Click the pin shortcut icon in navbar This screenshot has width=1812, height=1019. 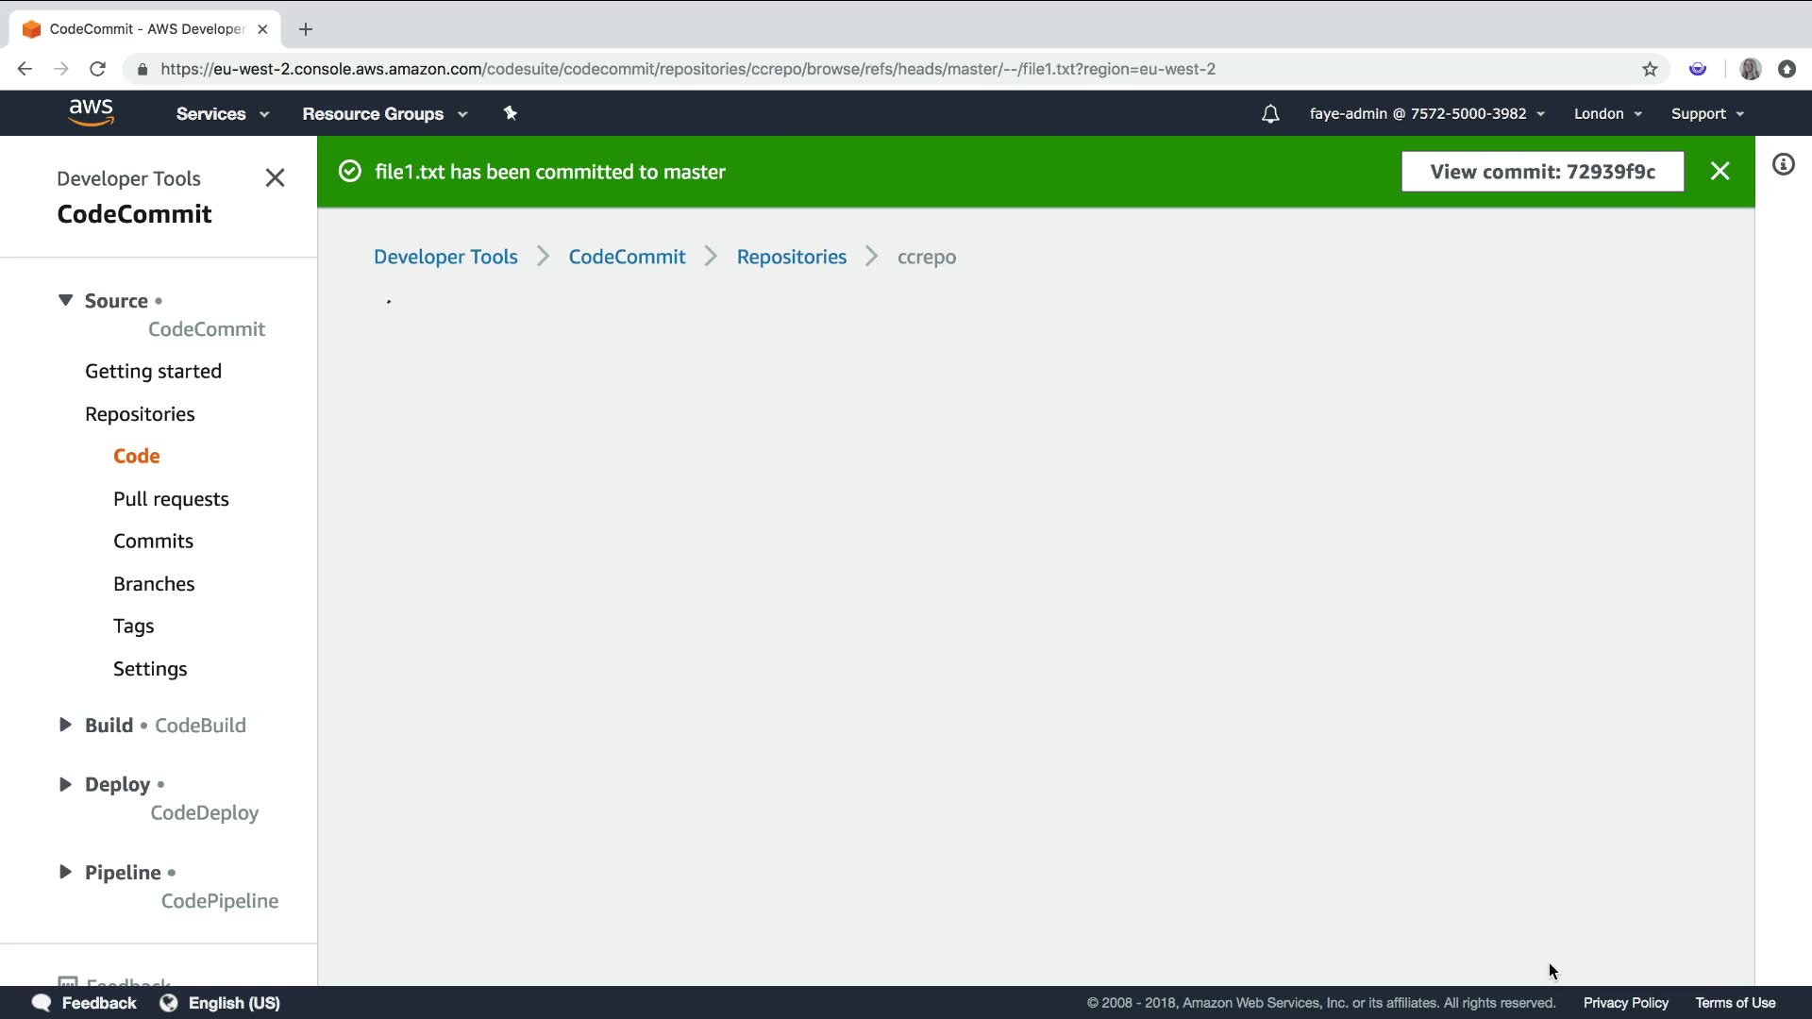[510, 113]
